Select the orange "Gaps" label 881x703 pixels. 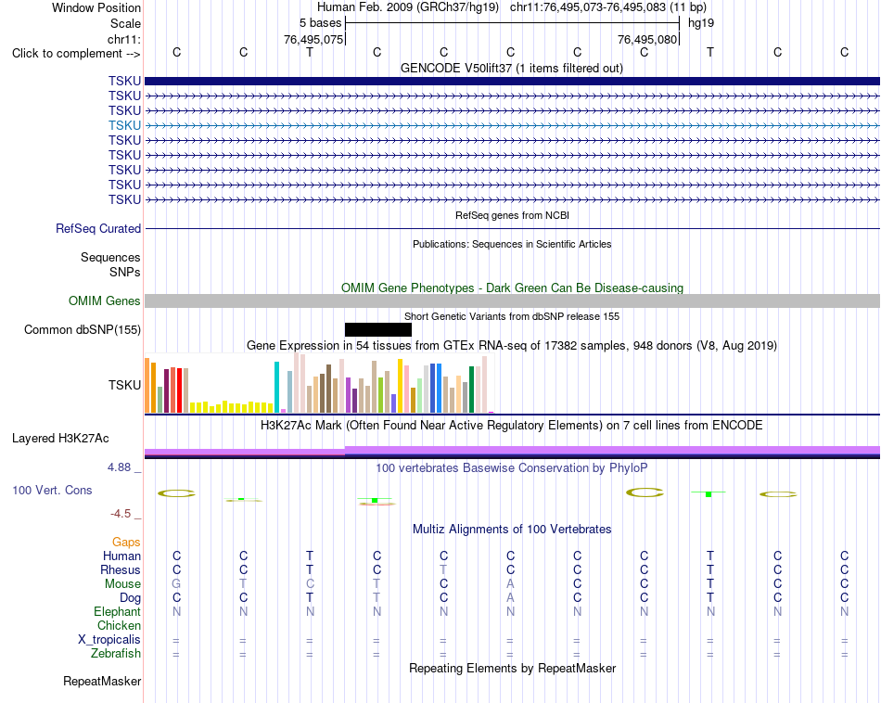pyautogui.click(x=126, y=543)
